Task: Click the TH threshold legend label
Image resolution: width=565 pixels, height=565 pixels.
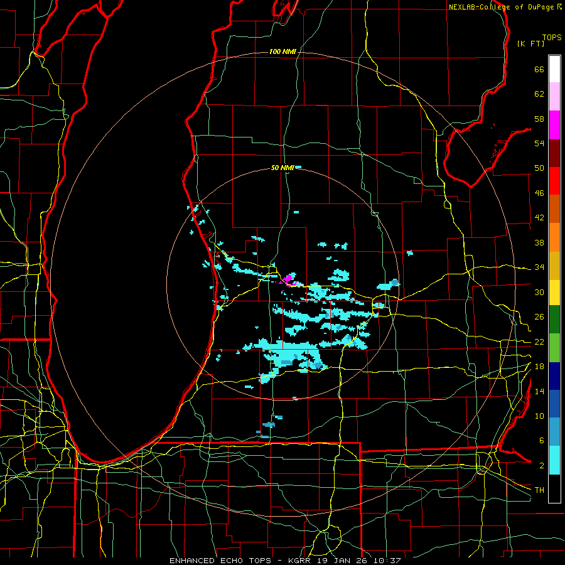Action: pyautogui.click(x=539, y=490)
